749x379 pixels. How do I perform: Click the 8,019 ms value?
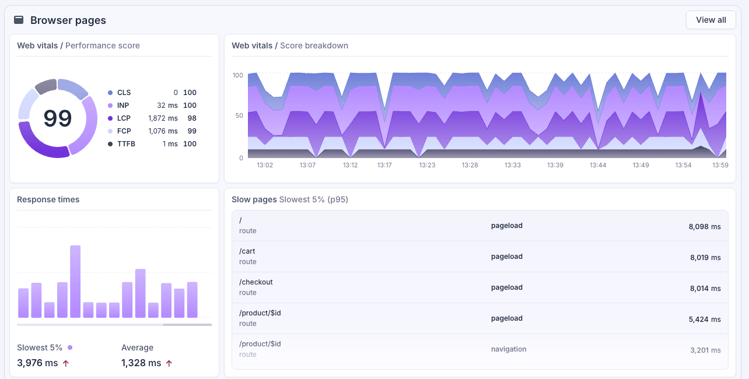tap(705, 257)
